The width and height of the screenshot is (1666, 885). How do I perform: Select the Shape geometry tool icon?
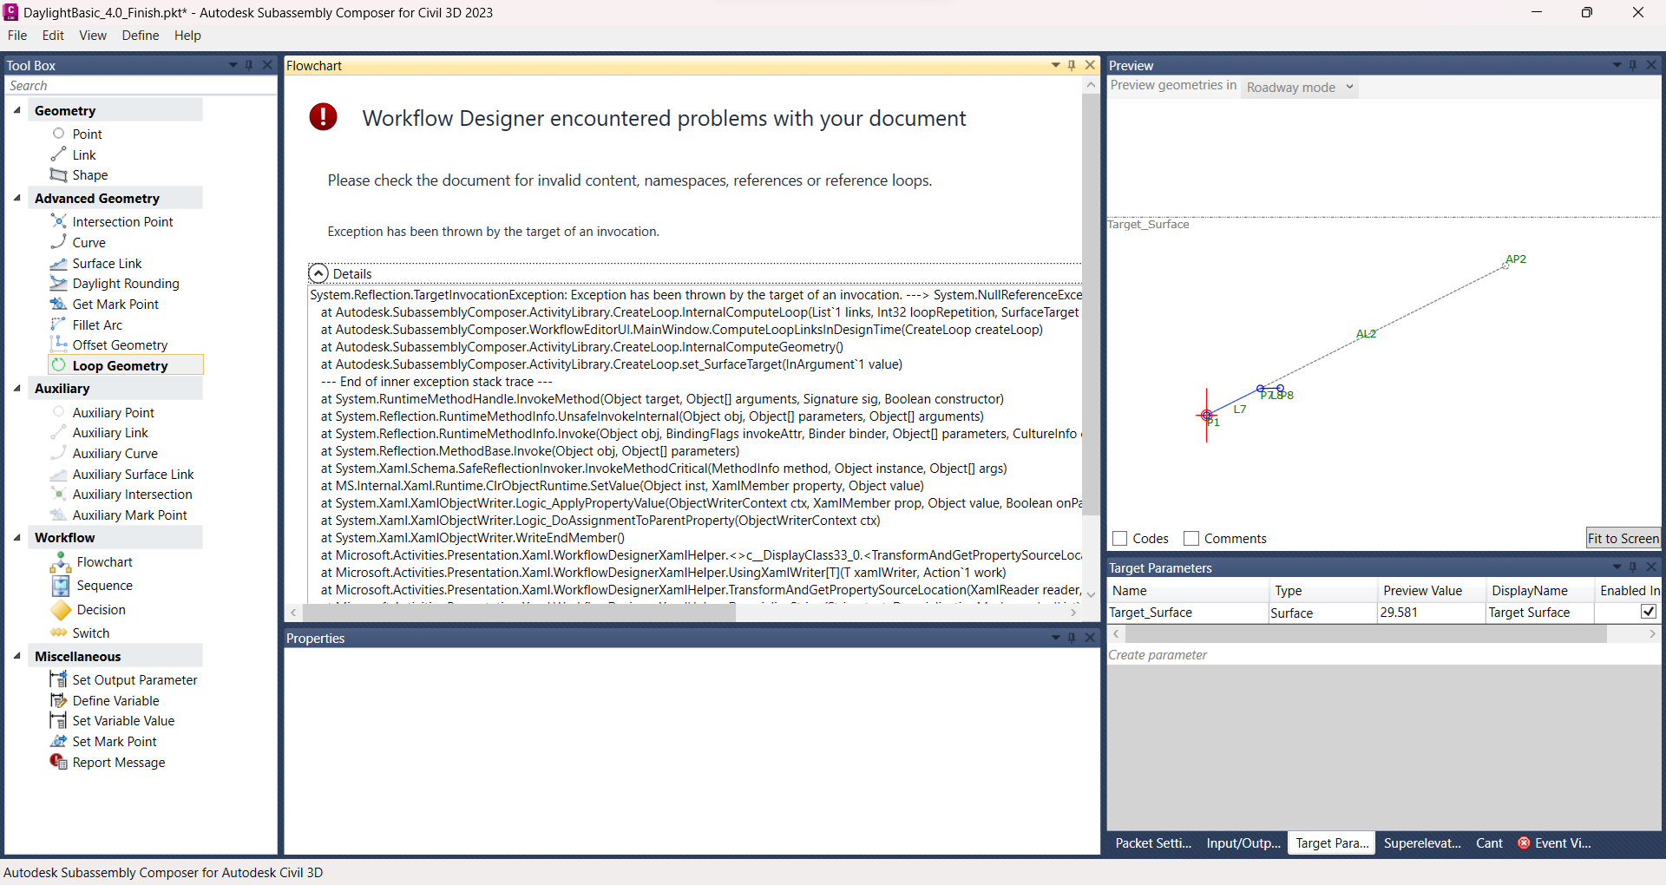[x=58, y=175]
